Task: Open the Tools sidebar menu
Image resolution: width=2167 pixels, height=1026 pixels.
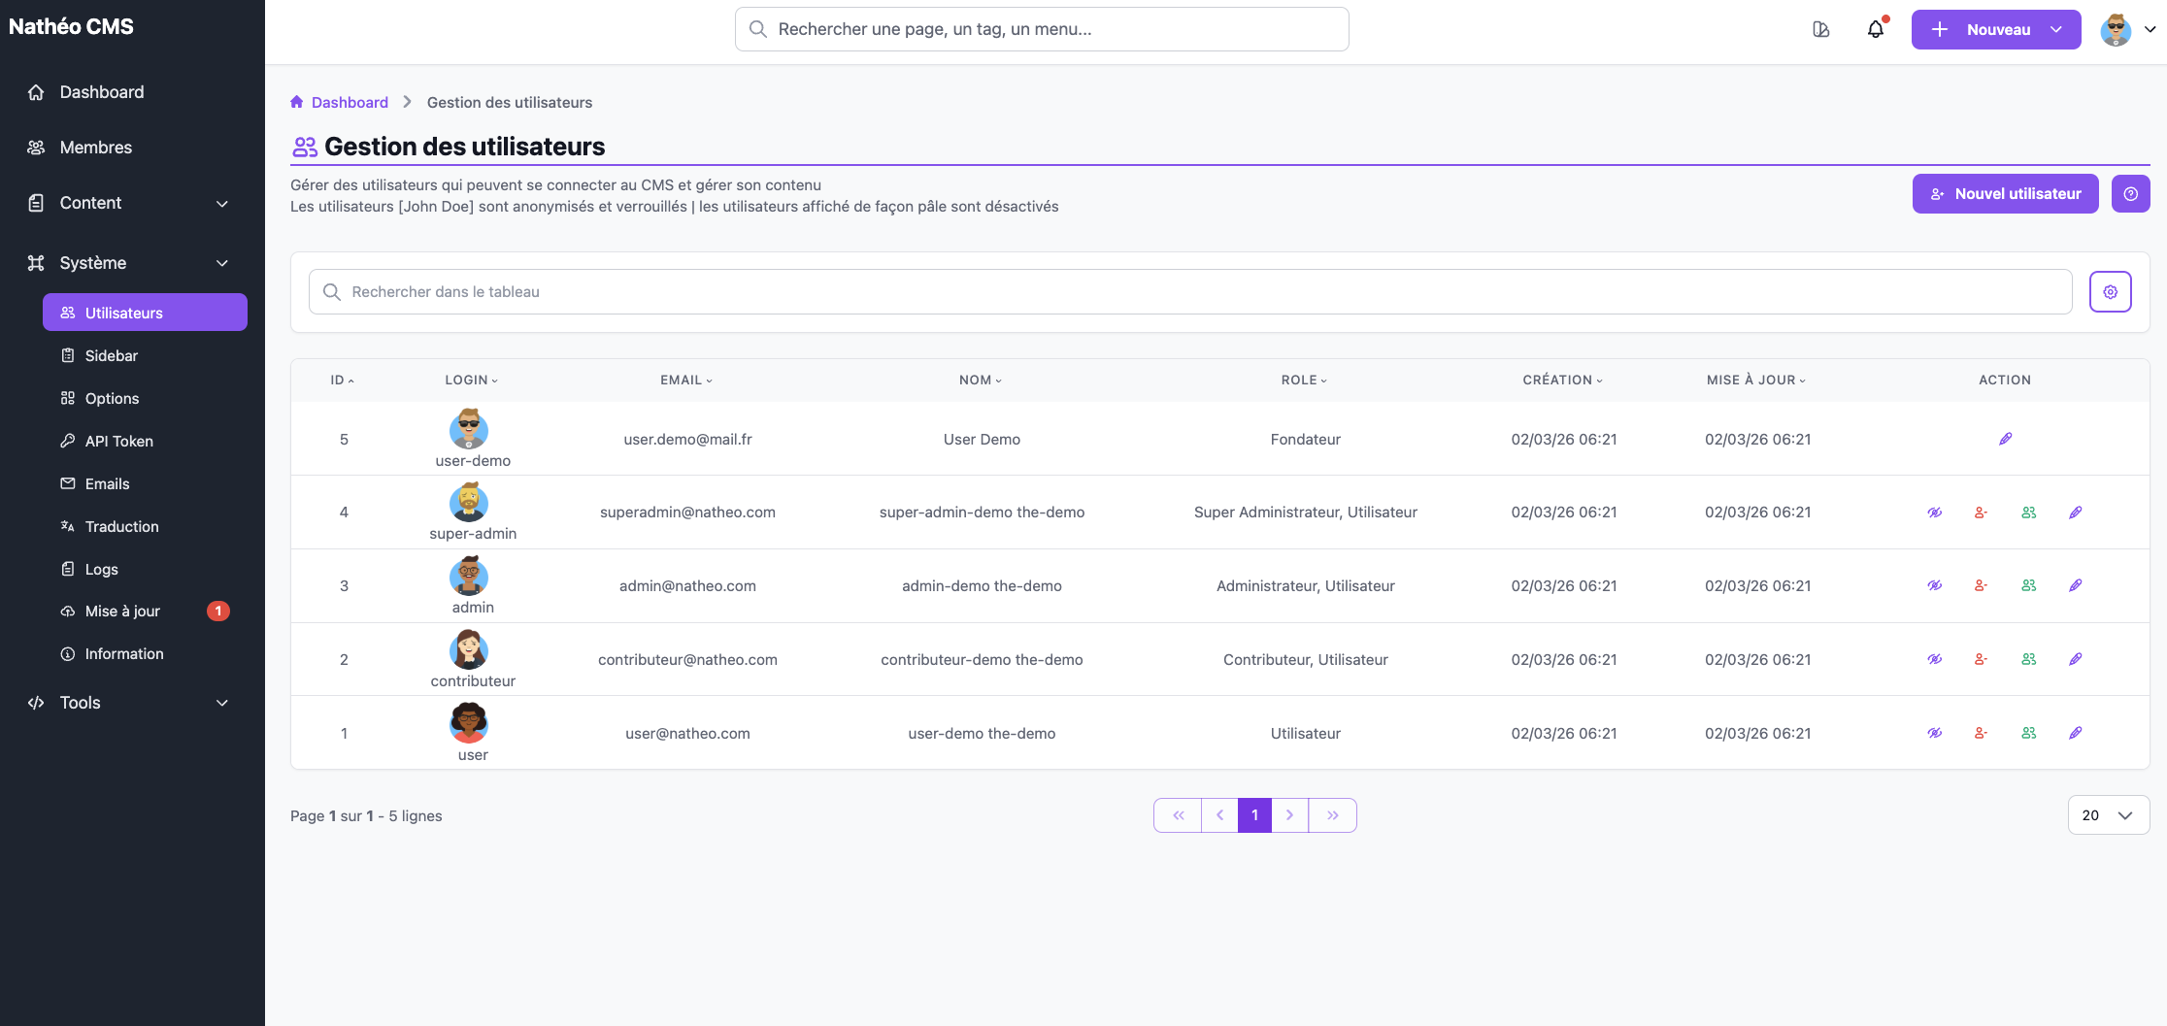Action: click(126, 702)
